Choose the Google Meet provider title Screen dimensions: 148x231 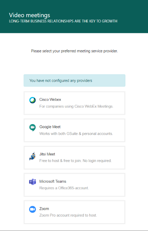[50, 127]
